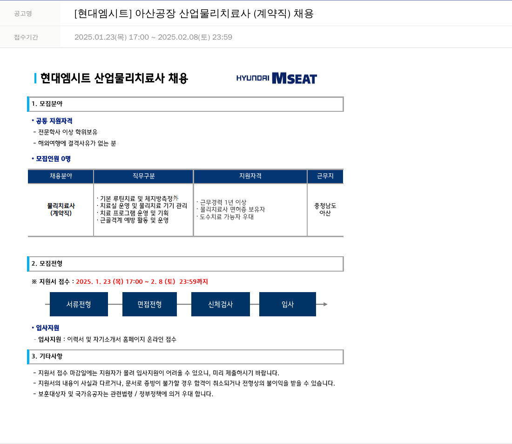Click 근무경력 1년 이상 requirement
Image resolution: width=512 pixels, height=444 pixels.
pyautogui.click(x=222, y=202)
